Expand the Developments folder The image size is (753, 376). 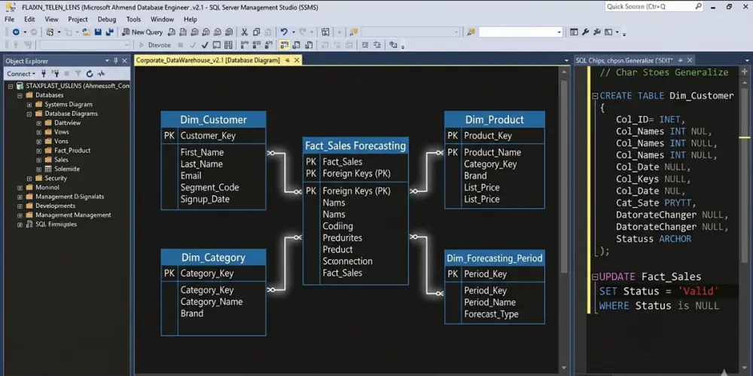pos(20,206)
